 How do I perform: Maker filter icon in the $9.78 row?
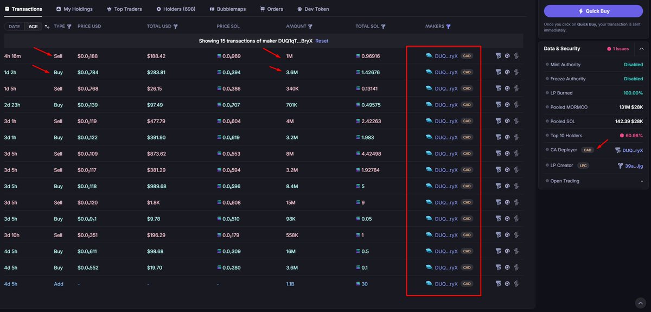click(x=498, y=219)
